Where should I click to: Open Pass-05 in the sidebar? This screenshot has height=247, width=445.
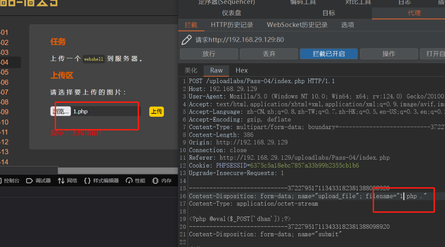4,72
